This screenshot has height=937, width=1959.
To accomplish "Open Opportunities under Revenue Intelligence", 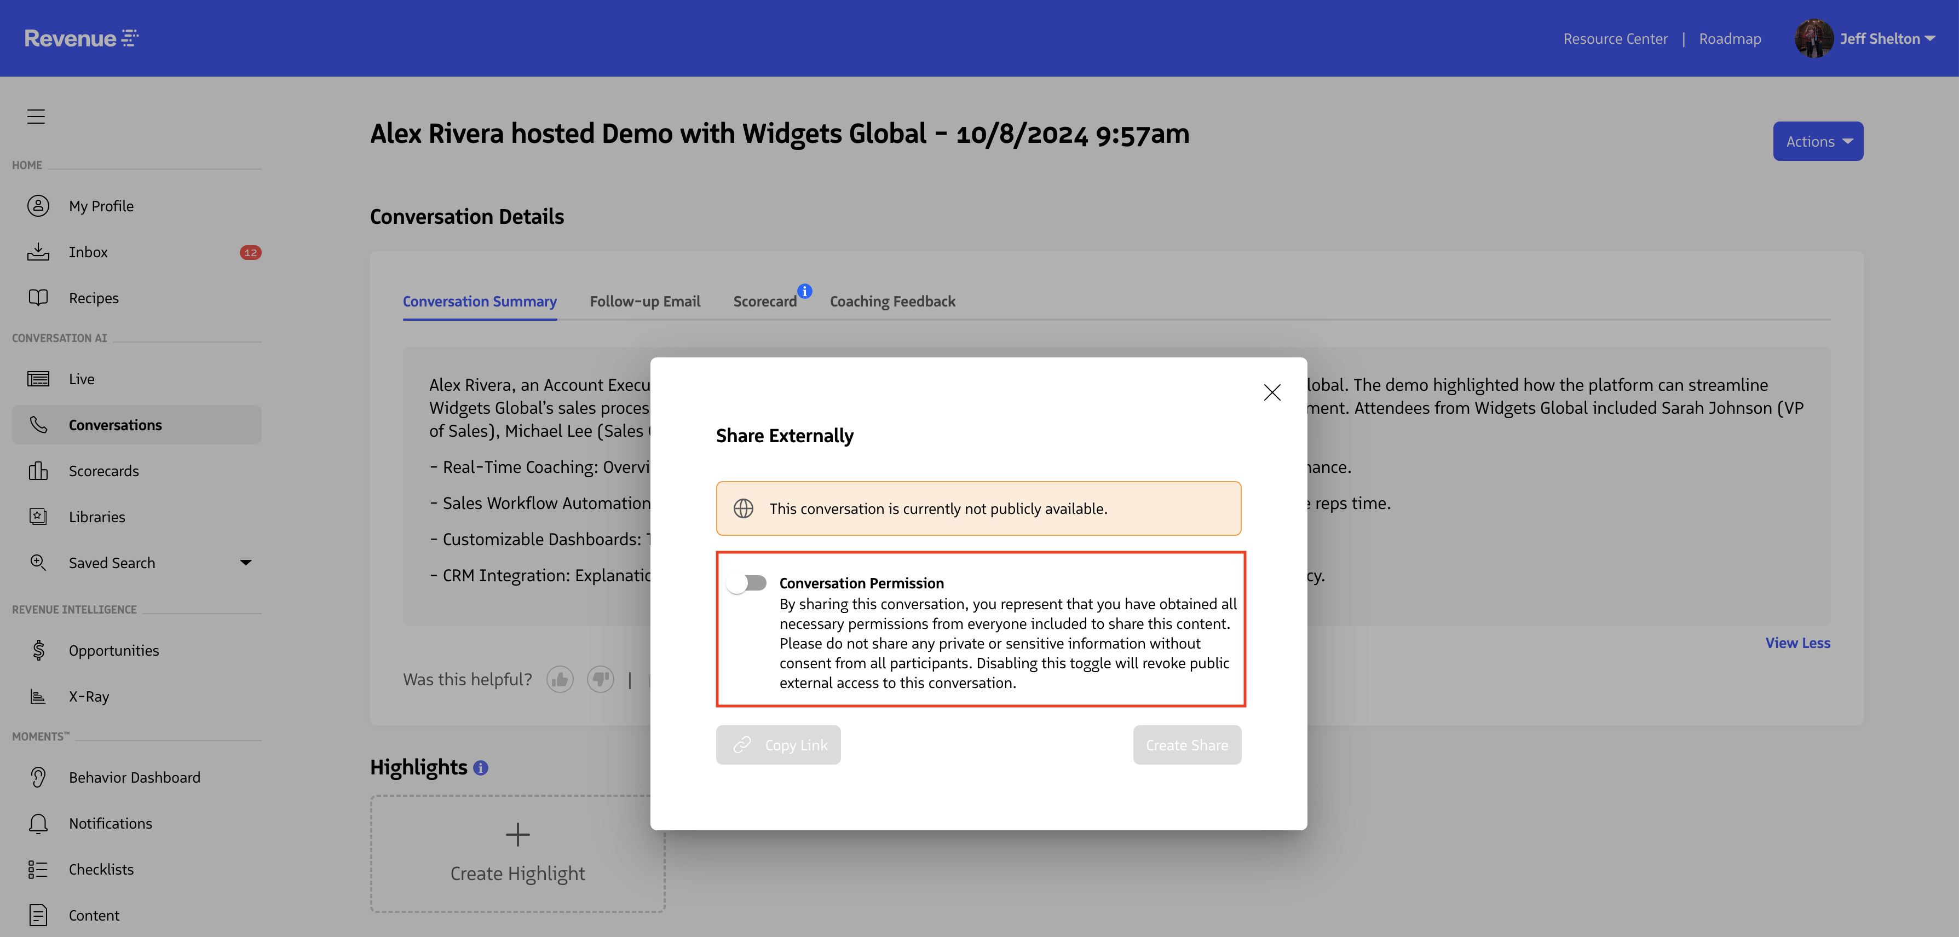I will tap(113, 650).
